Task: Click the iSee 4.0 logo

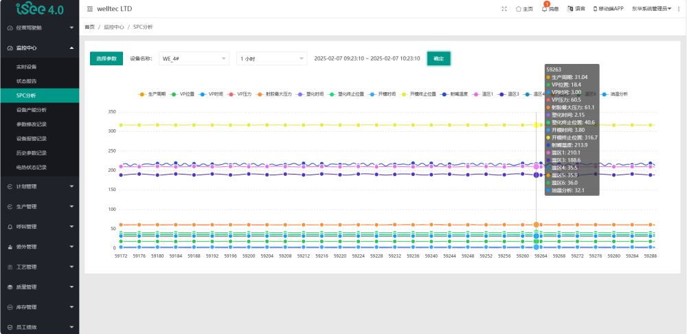Action: [39, 10]
